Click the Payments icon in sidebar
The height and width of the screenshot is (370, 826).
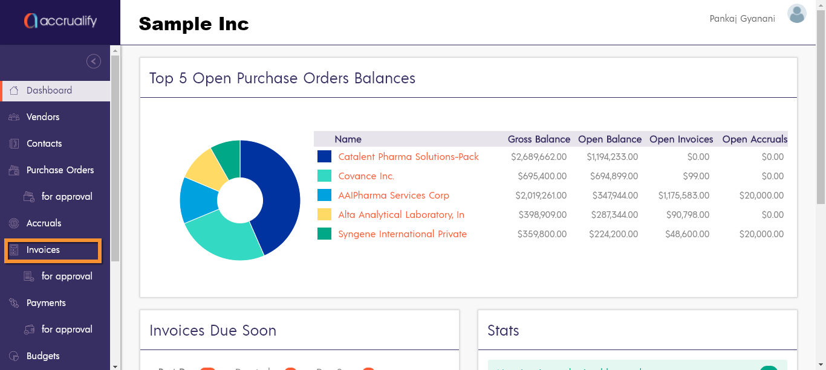pyautogui.click(x=14, y=303)
